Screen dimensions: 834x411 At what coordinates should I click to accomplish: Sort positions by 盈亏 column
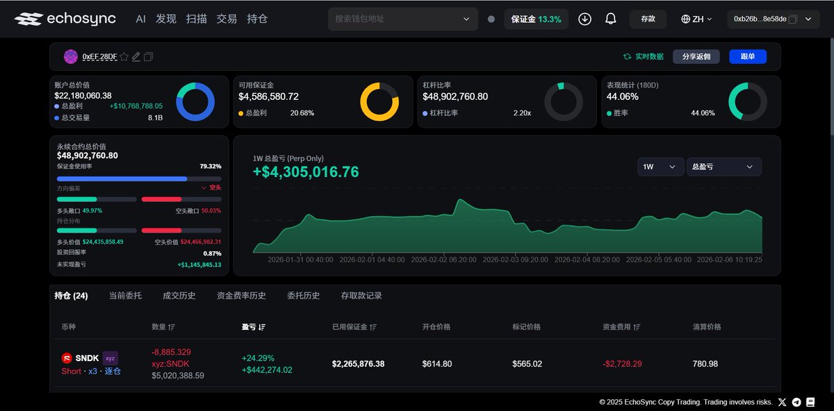point(262,327)
